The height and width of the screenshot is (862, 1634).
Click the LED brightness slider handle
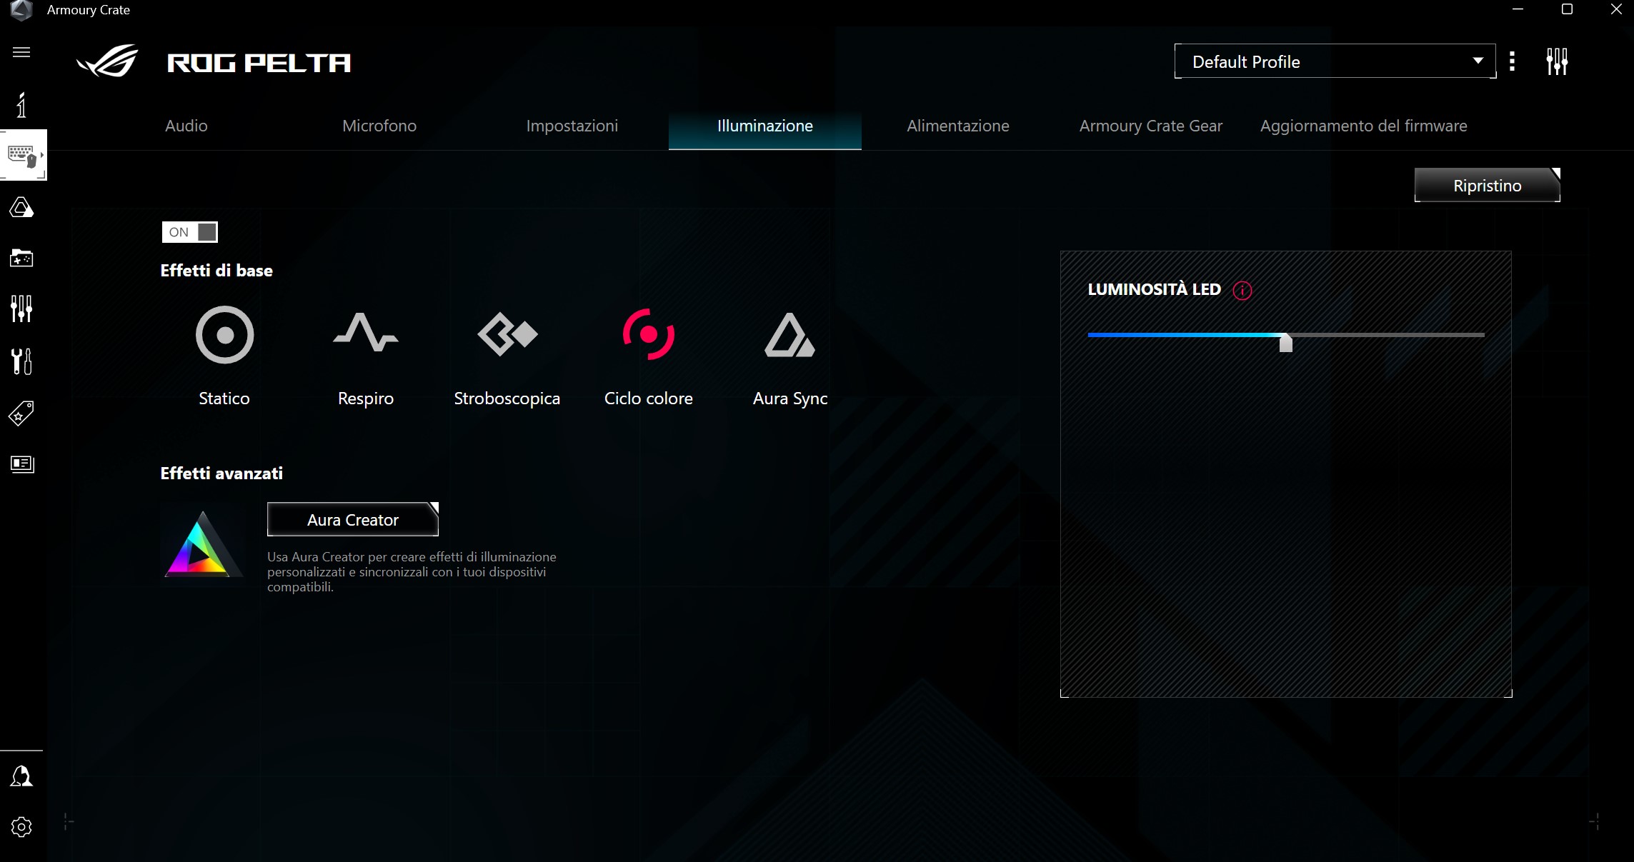point(1286,342)
